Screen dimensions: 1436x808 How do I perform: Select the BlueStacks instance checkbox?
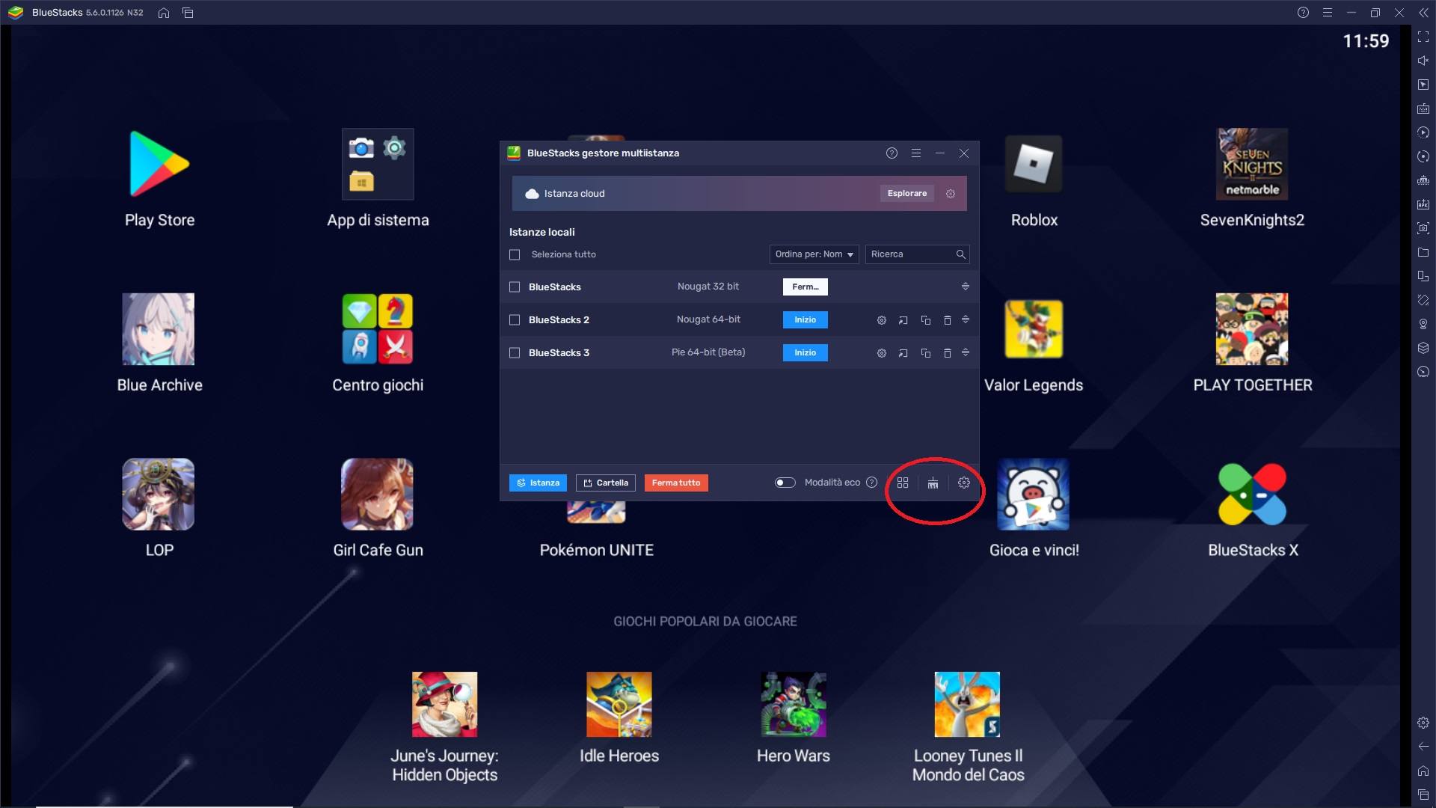point(515,287)
